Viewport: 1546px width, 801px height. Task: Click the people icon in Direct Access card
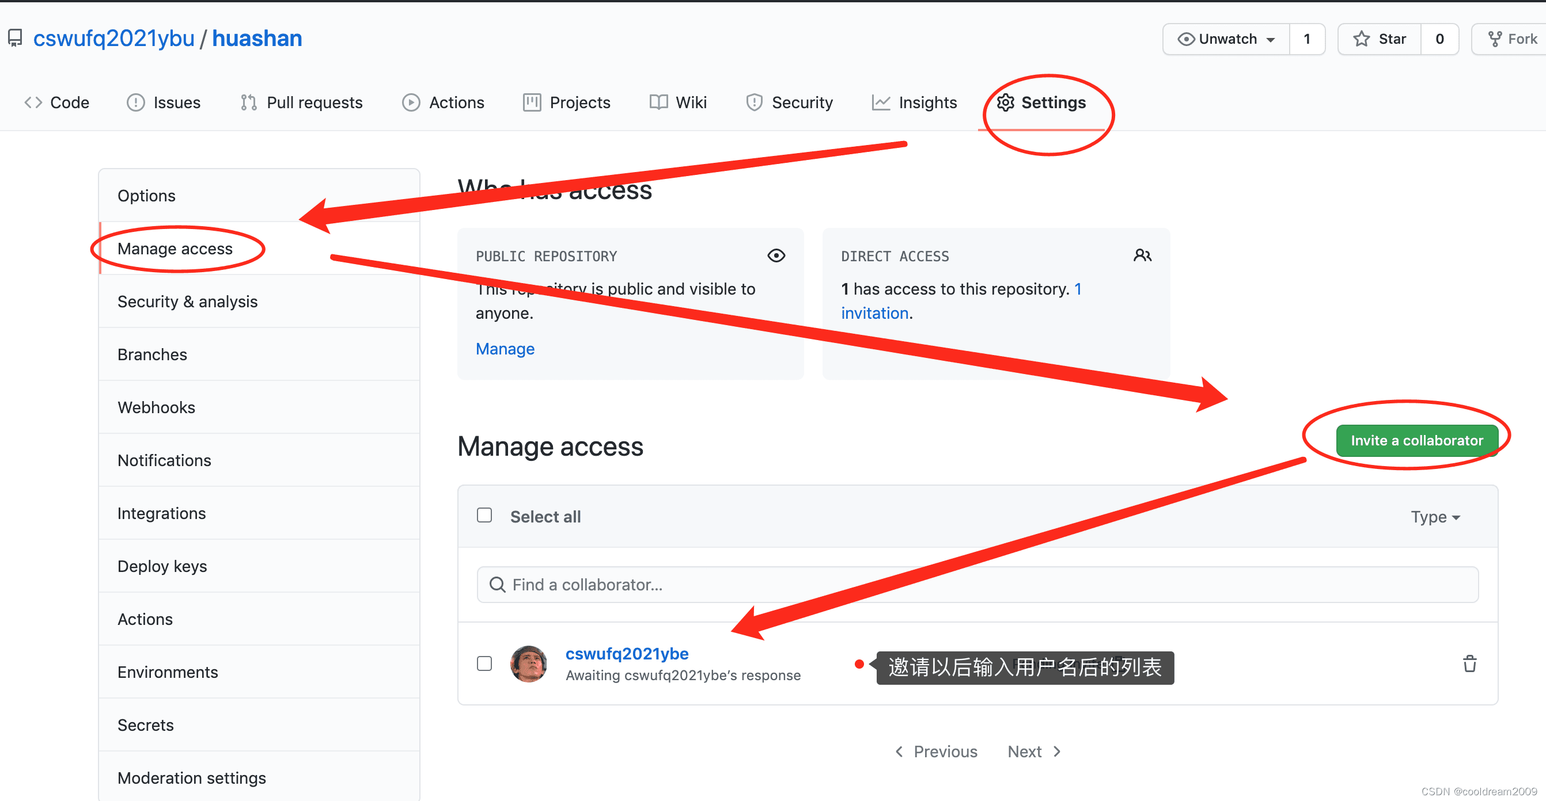[x=1142, y=255]
